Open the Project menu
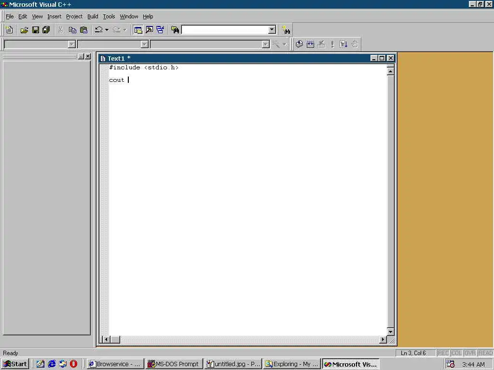 [x=74, y=16]
